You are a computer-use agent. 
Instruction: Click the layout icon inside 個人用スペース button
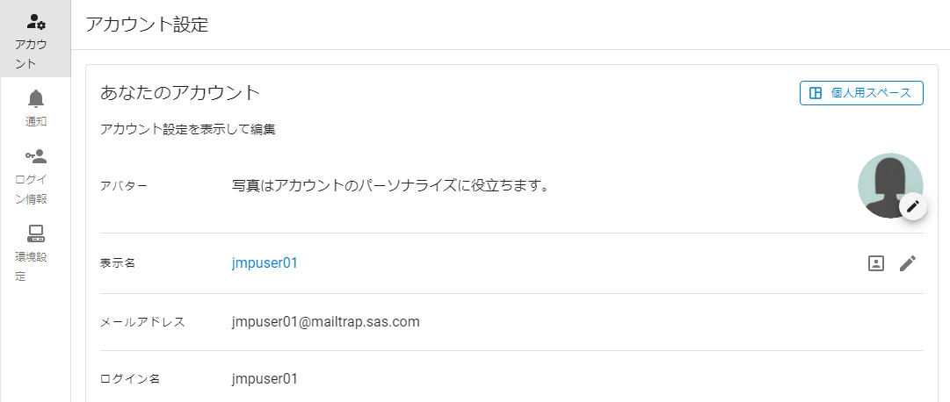[816, 93]
